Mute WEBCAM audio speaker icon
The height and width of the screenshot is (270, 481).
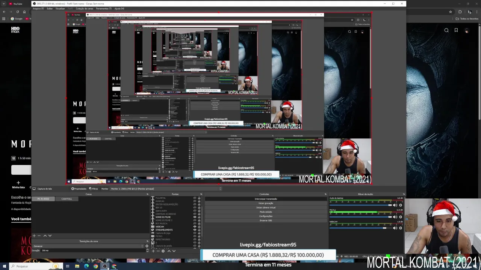[x=395, y=228]
